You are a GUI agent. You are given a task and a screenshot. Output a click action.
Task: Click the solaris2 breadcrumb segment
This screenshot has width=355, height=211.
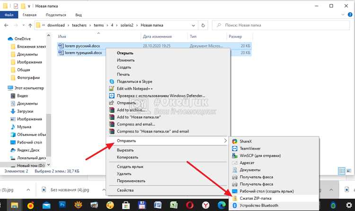point(127,25)
